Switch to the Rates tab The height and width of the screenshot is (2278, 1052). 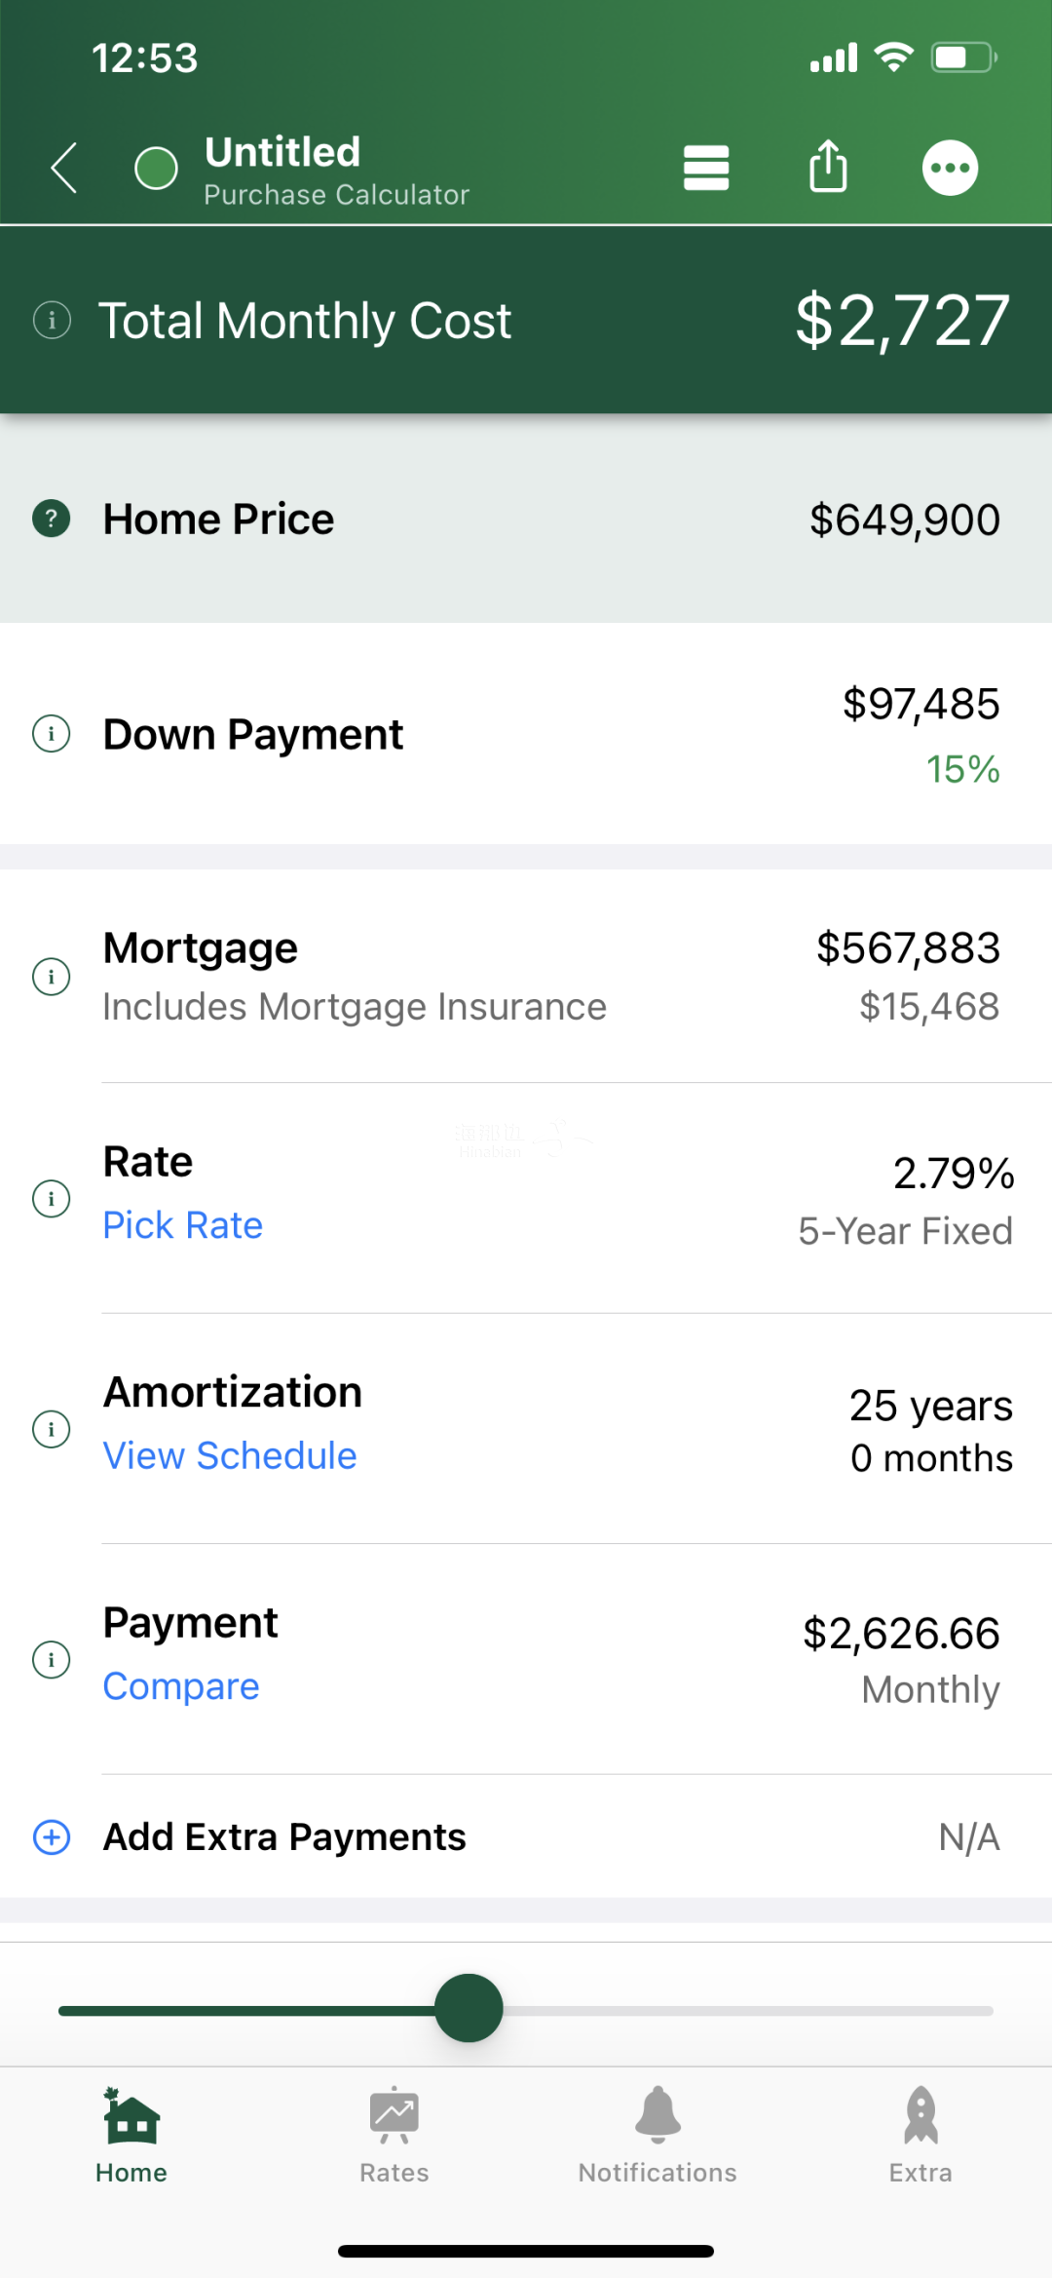click(394, 2135)
